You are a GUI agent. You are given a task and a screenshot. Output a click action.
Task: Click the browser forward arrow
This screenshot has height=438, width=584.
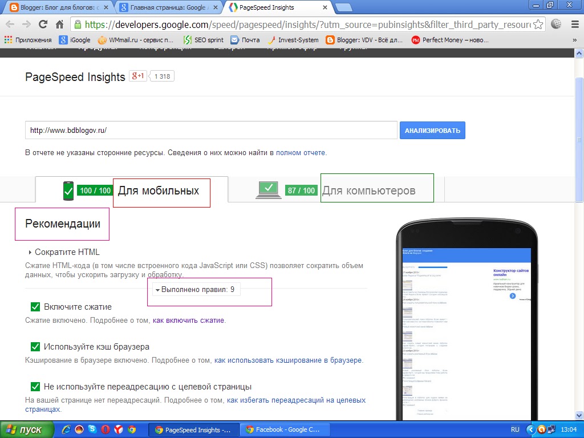pos(26,25)
